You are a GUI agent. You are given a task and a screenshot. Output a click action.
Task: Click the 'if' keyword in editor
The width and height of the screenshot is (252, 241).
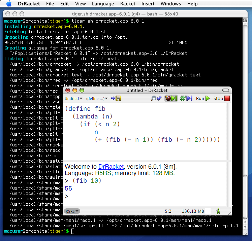(x=87, y=124)
